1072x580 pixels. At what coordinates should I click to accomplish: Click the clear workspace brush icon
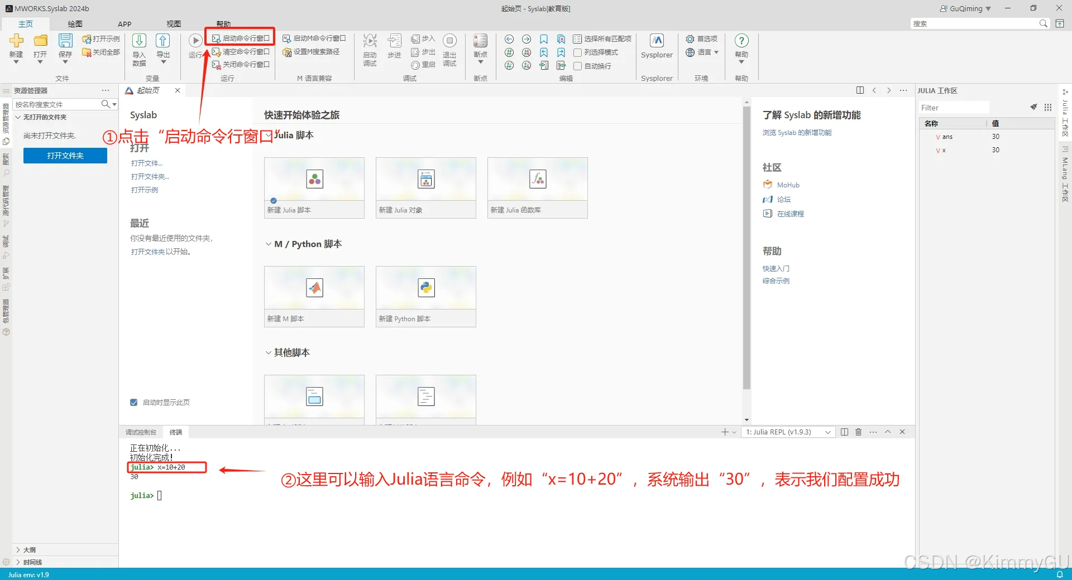click(1033, 107)
